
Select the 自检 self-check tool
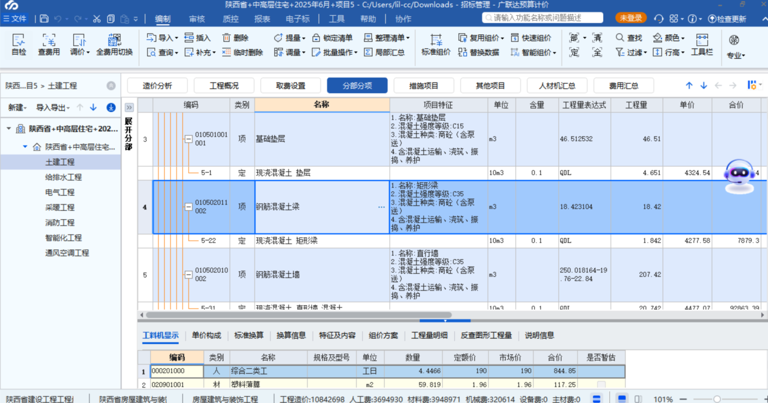coord(18,44)
